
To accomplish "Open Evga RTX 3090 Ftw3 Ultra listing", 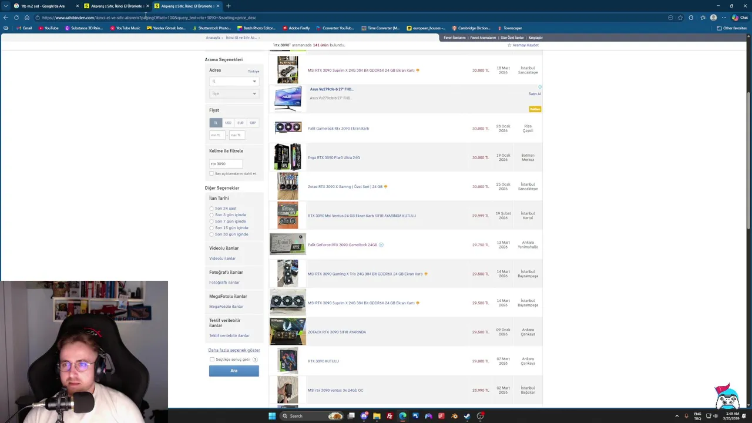I will click(334, 157).
